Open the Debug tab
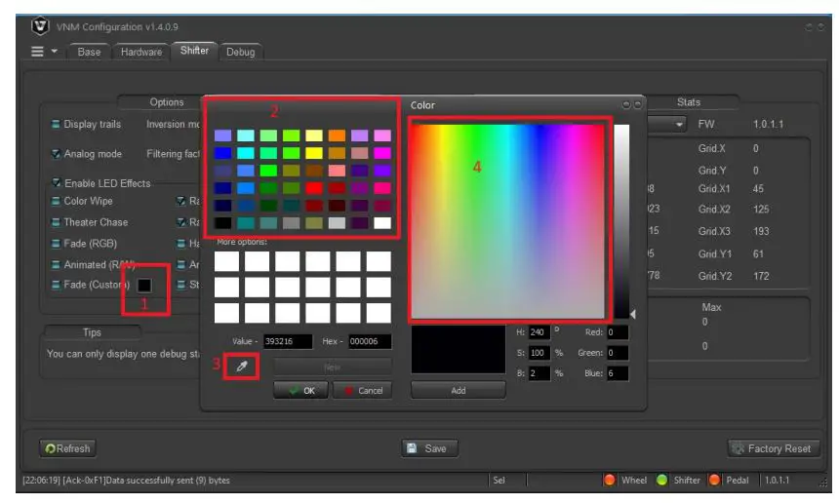 pos(240,52)
